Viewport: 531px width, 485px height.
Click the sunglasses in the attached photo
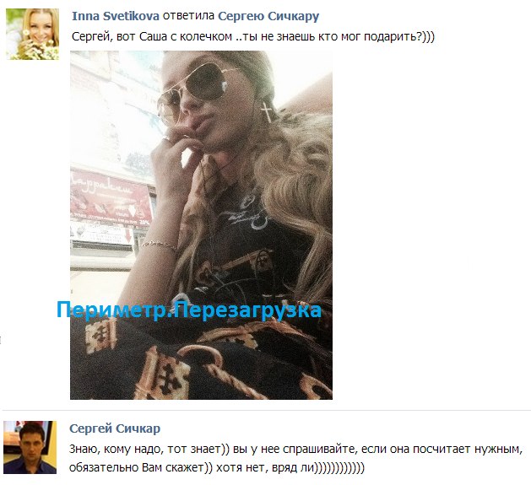pyautogui.click(x=193, y=90)
